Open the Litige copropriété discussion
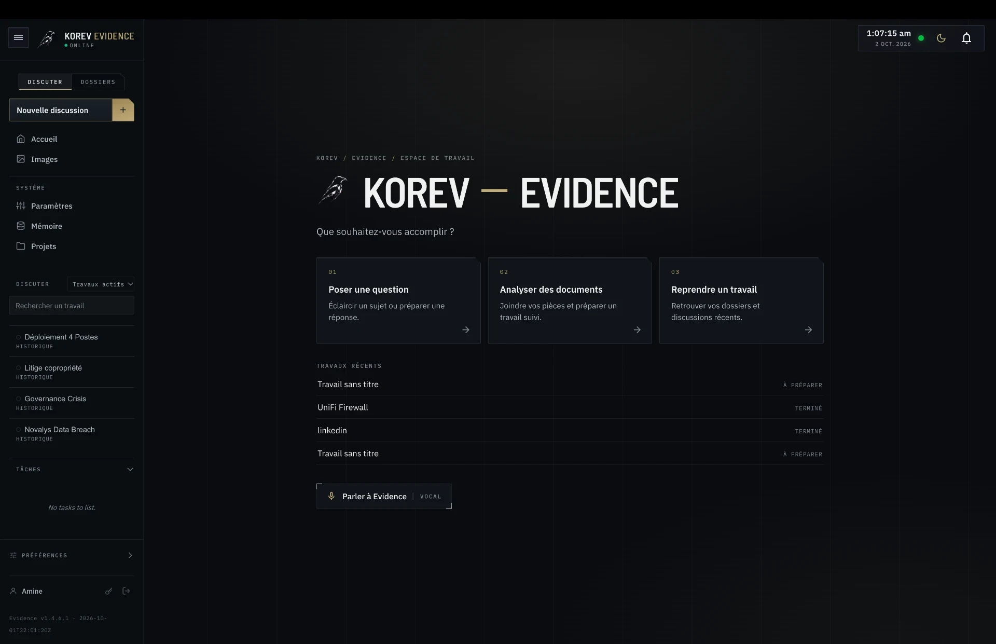 click(x=72, y=372)
